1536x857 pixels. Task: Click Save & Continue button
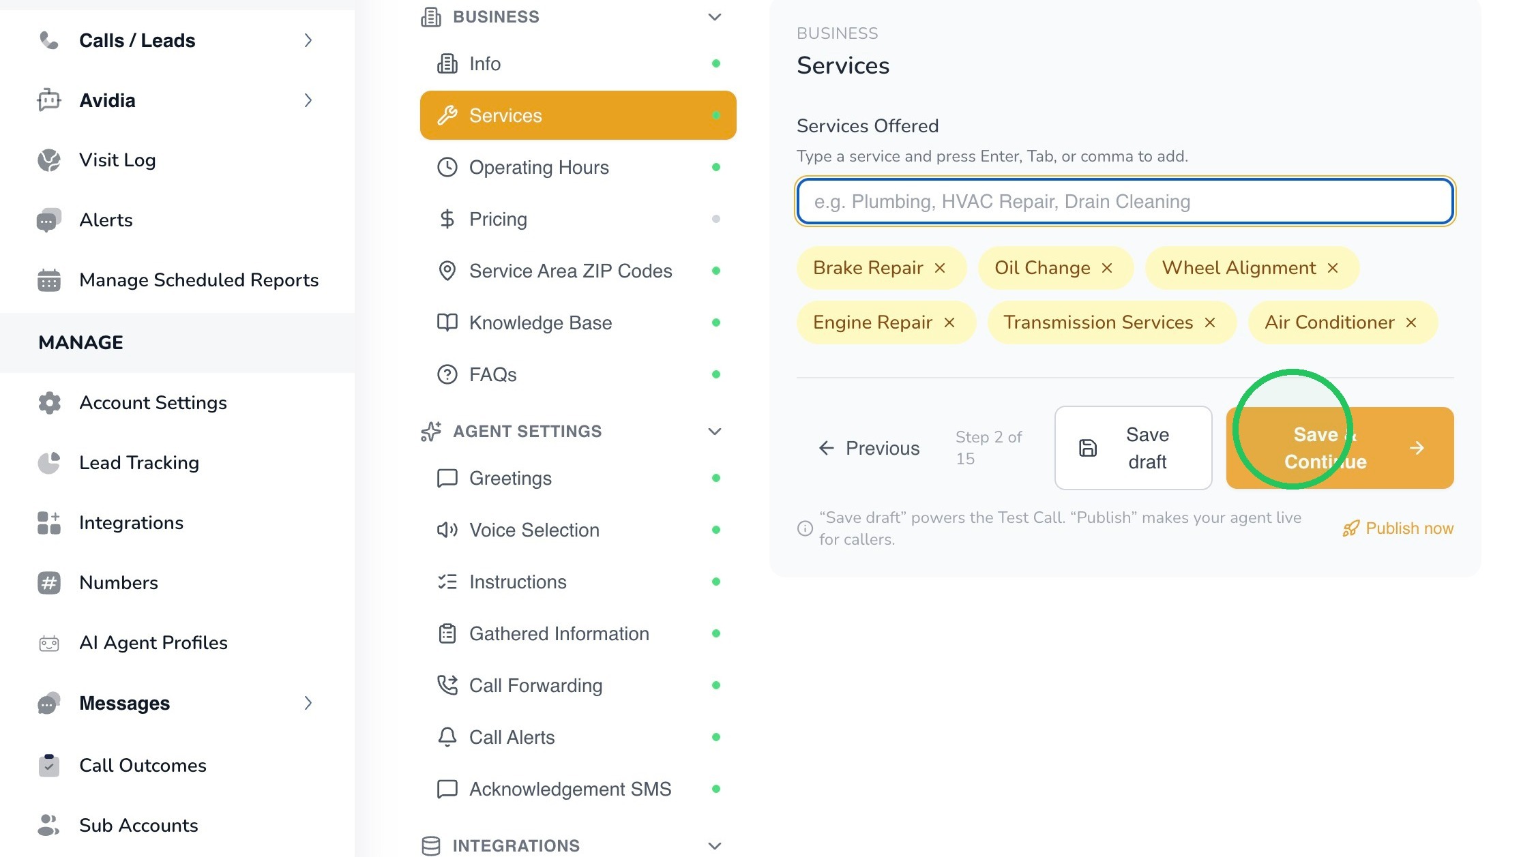tap(1340, 448)
